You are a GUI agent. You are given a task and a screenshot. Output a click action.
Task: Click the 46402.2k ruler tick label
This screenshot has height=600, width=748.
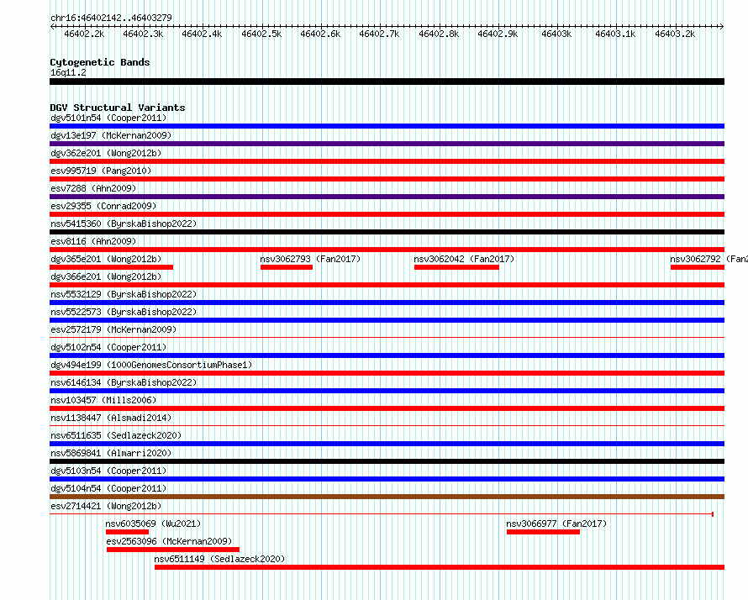(x=84, y=34)
